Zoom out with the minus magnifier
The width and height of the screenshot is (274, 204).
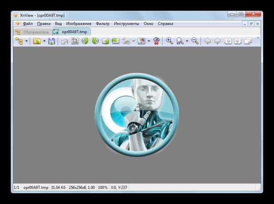[x=195, y=41]
